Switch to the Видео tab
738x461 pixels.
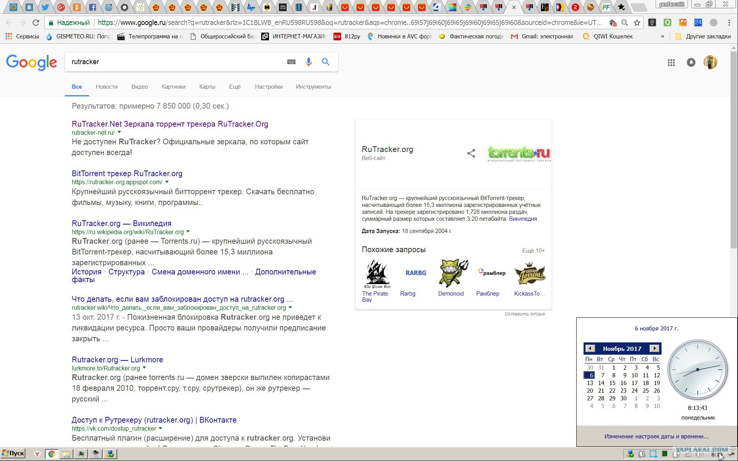click(x=139, y=87)
